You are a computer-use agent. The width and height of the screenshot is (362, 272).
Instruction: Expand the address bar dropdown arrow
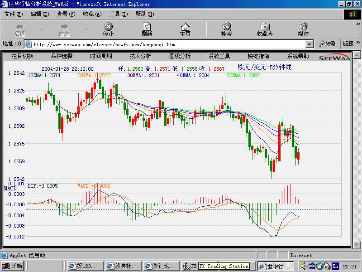click(x=309, y=44)
